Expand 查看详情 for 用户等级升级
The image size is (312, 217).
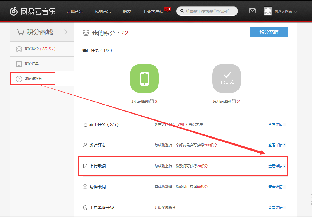(x=276, y=207)
